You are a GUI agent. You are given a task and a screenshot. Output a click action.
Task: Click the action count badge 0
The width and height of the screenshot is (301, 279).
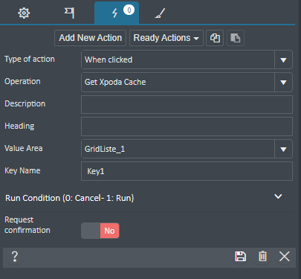click(129, 10)
